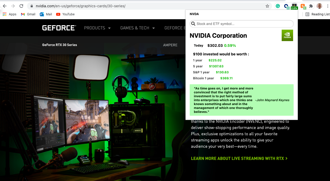Screen dimensions: 330x181
Task: Click the NVIDIA logo in stock popup
Action: (x=287, y=35)
